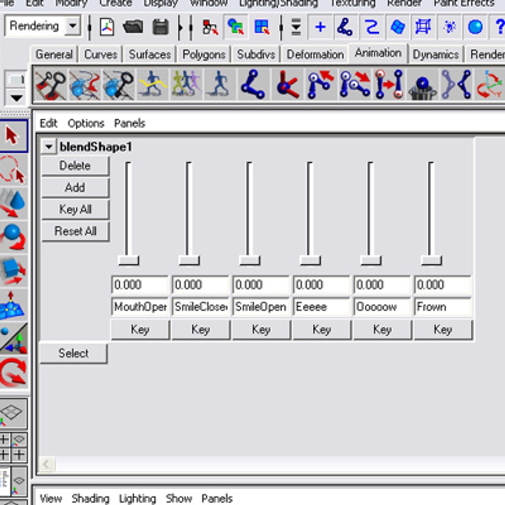This screenshot has width=505, height=505.
Task: Open the blend shape Options menu
Action: tap(86, 123)
